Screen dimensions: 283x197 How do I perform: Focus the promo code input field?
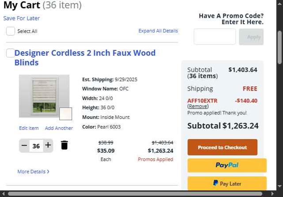[x=214, y=37]
